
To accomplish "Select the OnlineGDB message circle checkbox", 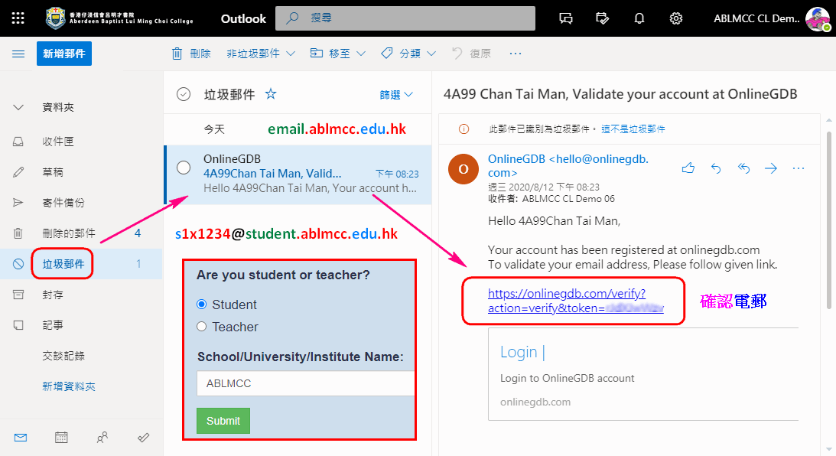I will (x=184, y=168).
